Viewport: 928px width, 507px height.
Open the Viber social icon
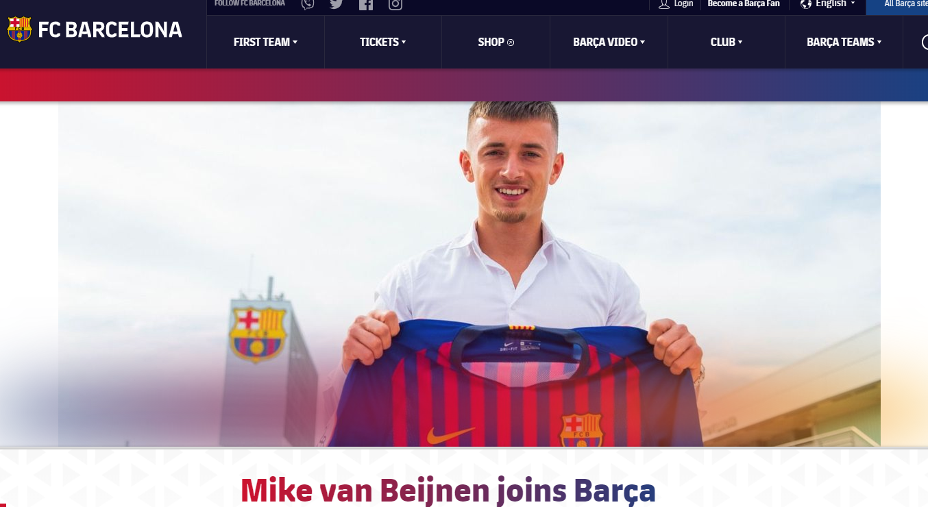(x=308, y=4)
